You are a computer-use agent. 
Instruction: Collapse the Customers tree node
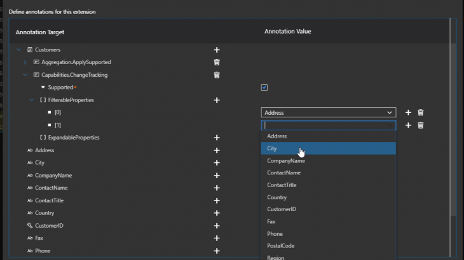19,49
